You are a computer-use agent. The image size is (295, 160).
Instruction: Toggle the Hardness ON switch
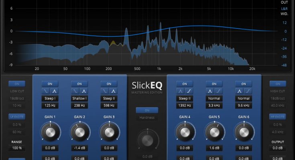click(147, 110)
